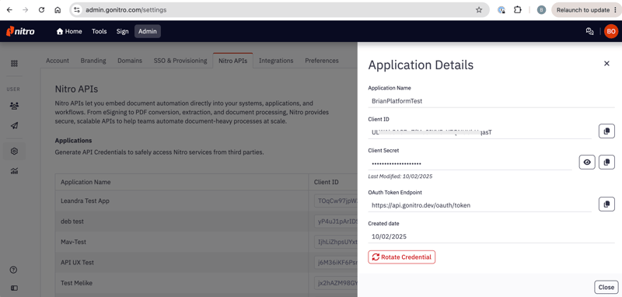Screen dimensions: 622x297
Task: Click the OAuth Token Endpoint field
Action: coord(480,205)
